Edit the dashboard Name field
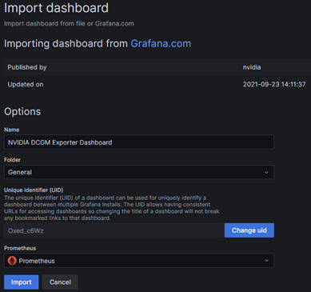This screenshot has height=292, width=311. [x=139, y=142]
